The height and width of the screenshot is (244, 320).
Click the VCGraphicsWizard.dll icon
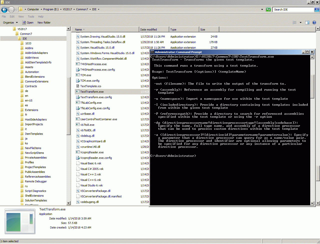pos(78,141)
